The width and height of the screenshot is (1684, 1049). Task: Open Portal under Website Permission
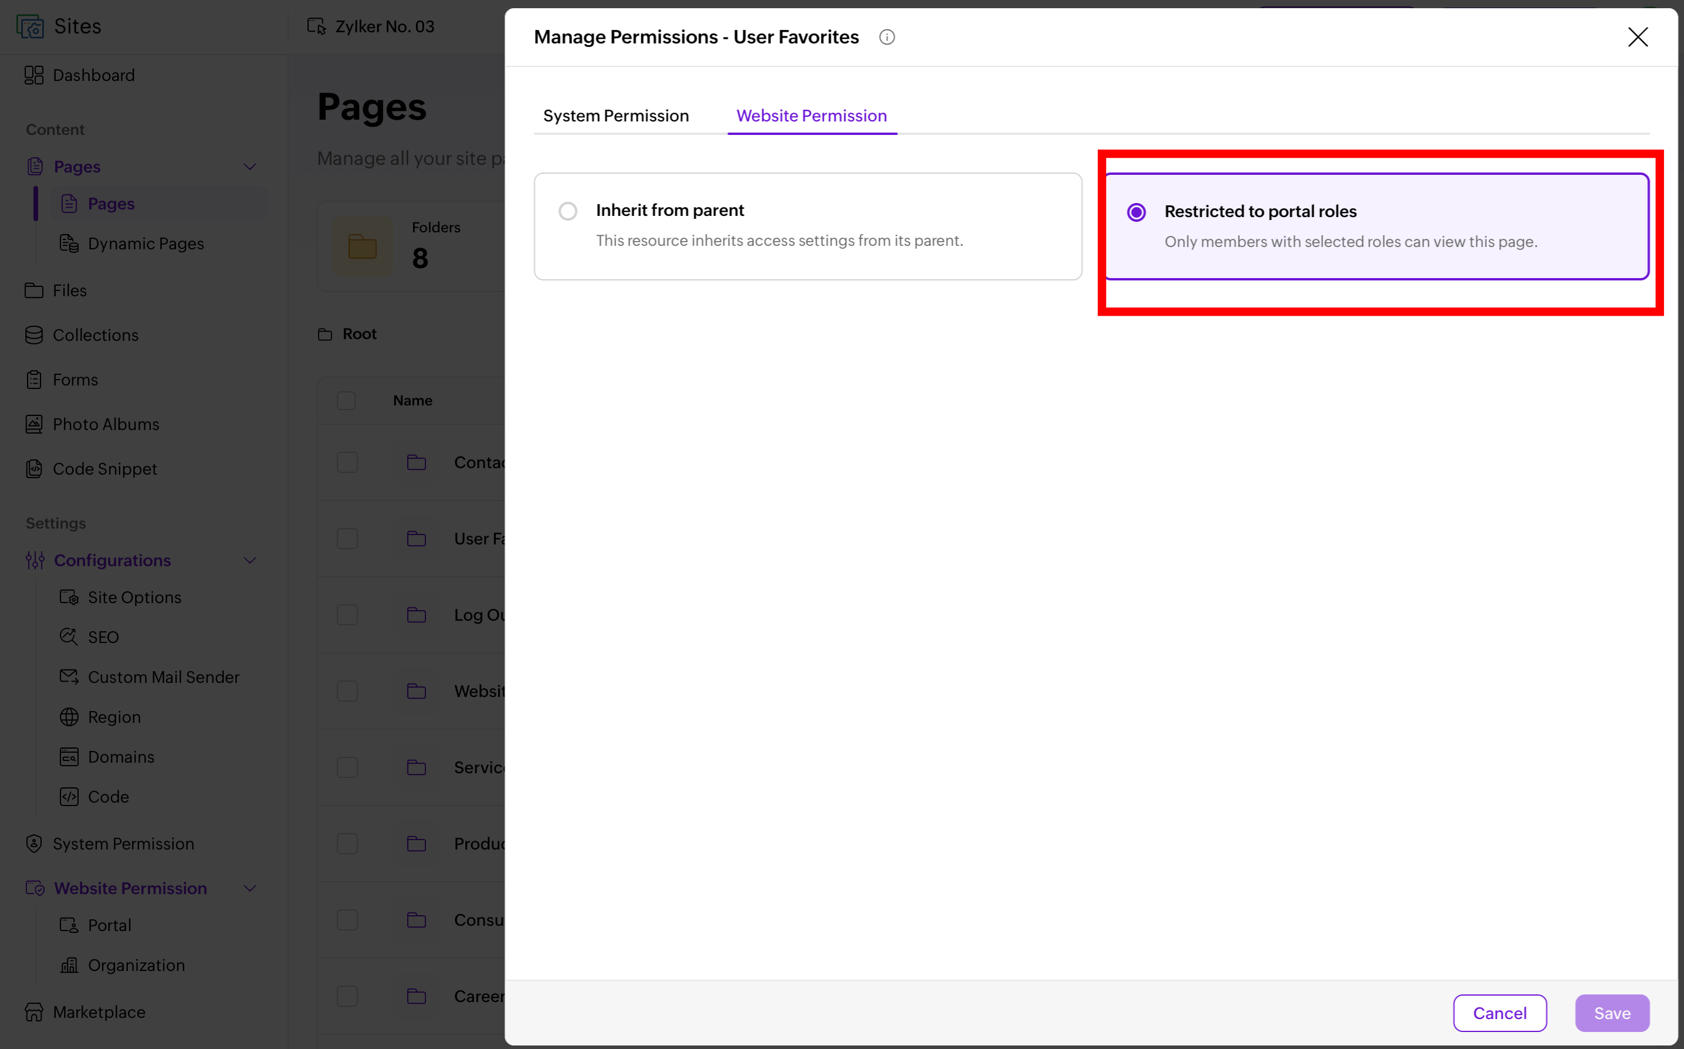click(110, 926)
